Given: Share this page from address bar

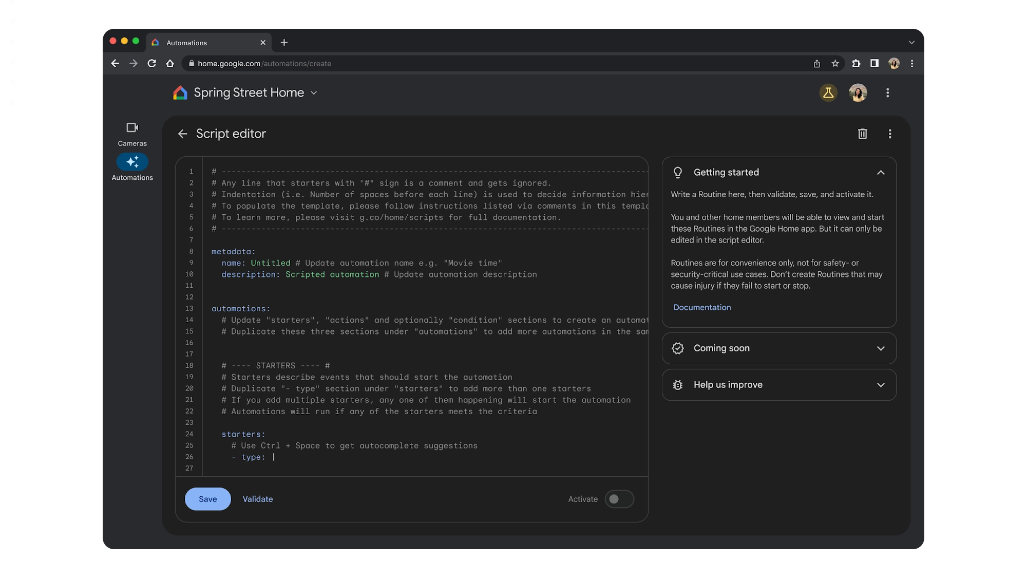Looking at the screenshot, I should [816, 64].
